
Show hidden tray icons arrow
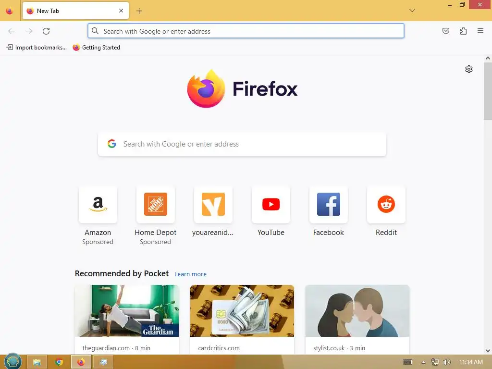[x=423, y=362]
